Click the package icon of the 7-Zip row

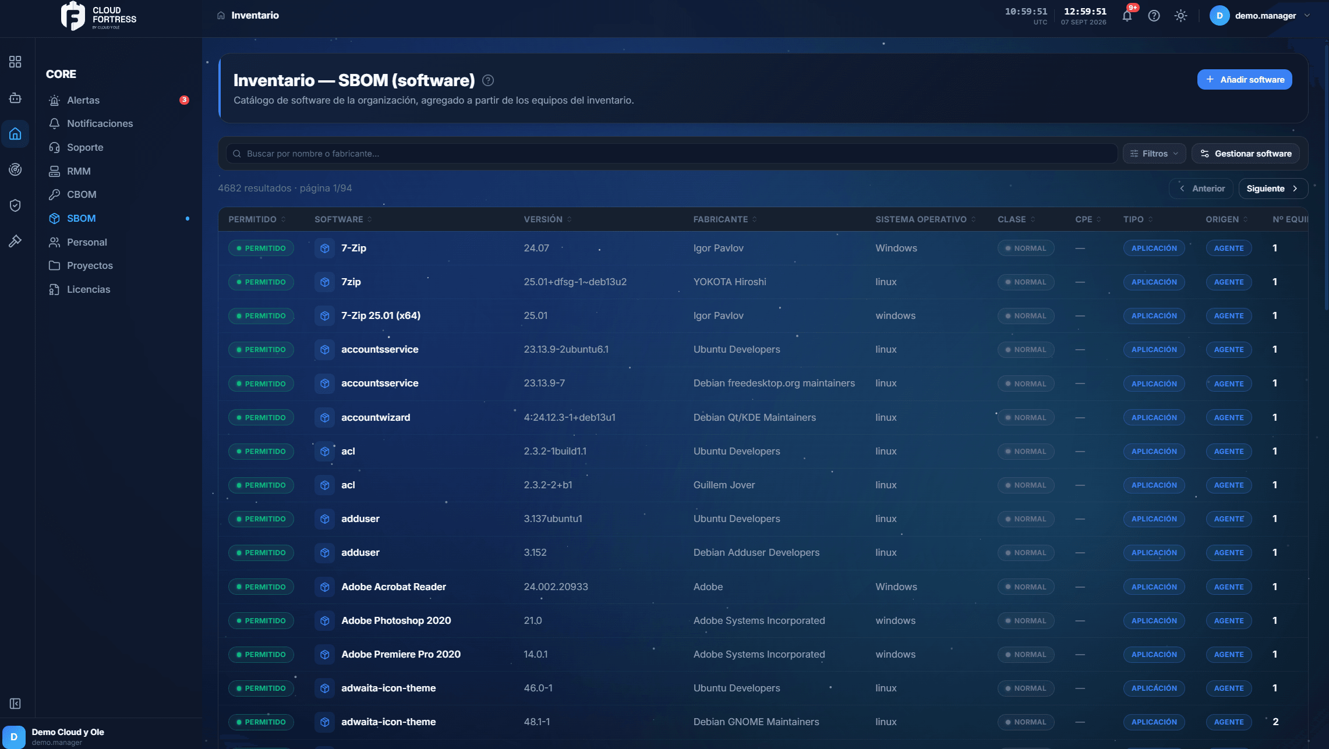tap(325, 248)
